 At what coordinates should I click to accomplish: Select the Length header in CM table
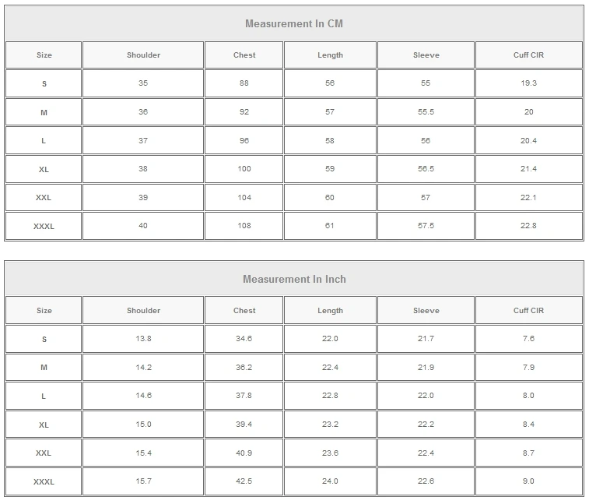(330, 55)
